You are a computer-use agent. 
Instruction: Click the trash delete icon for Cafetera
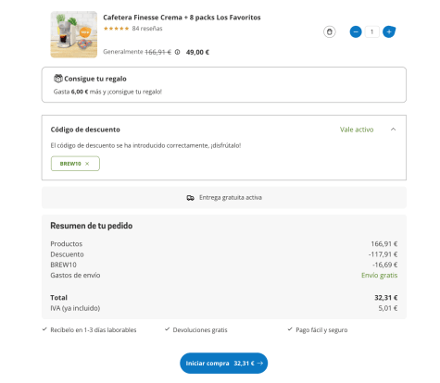pos(330,31)
